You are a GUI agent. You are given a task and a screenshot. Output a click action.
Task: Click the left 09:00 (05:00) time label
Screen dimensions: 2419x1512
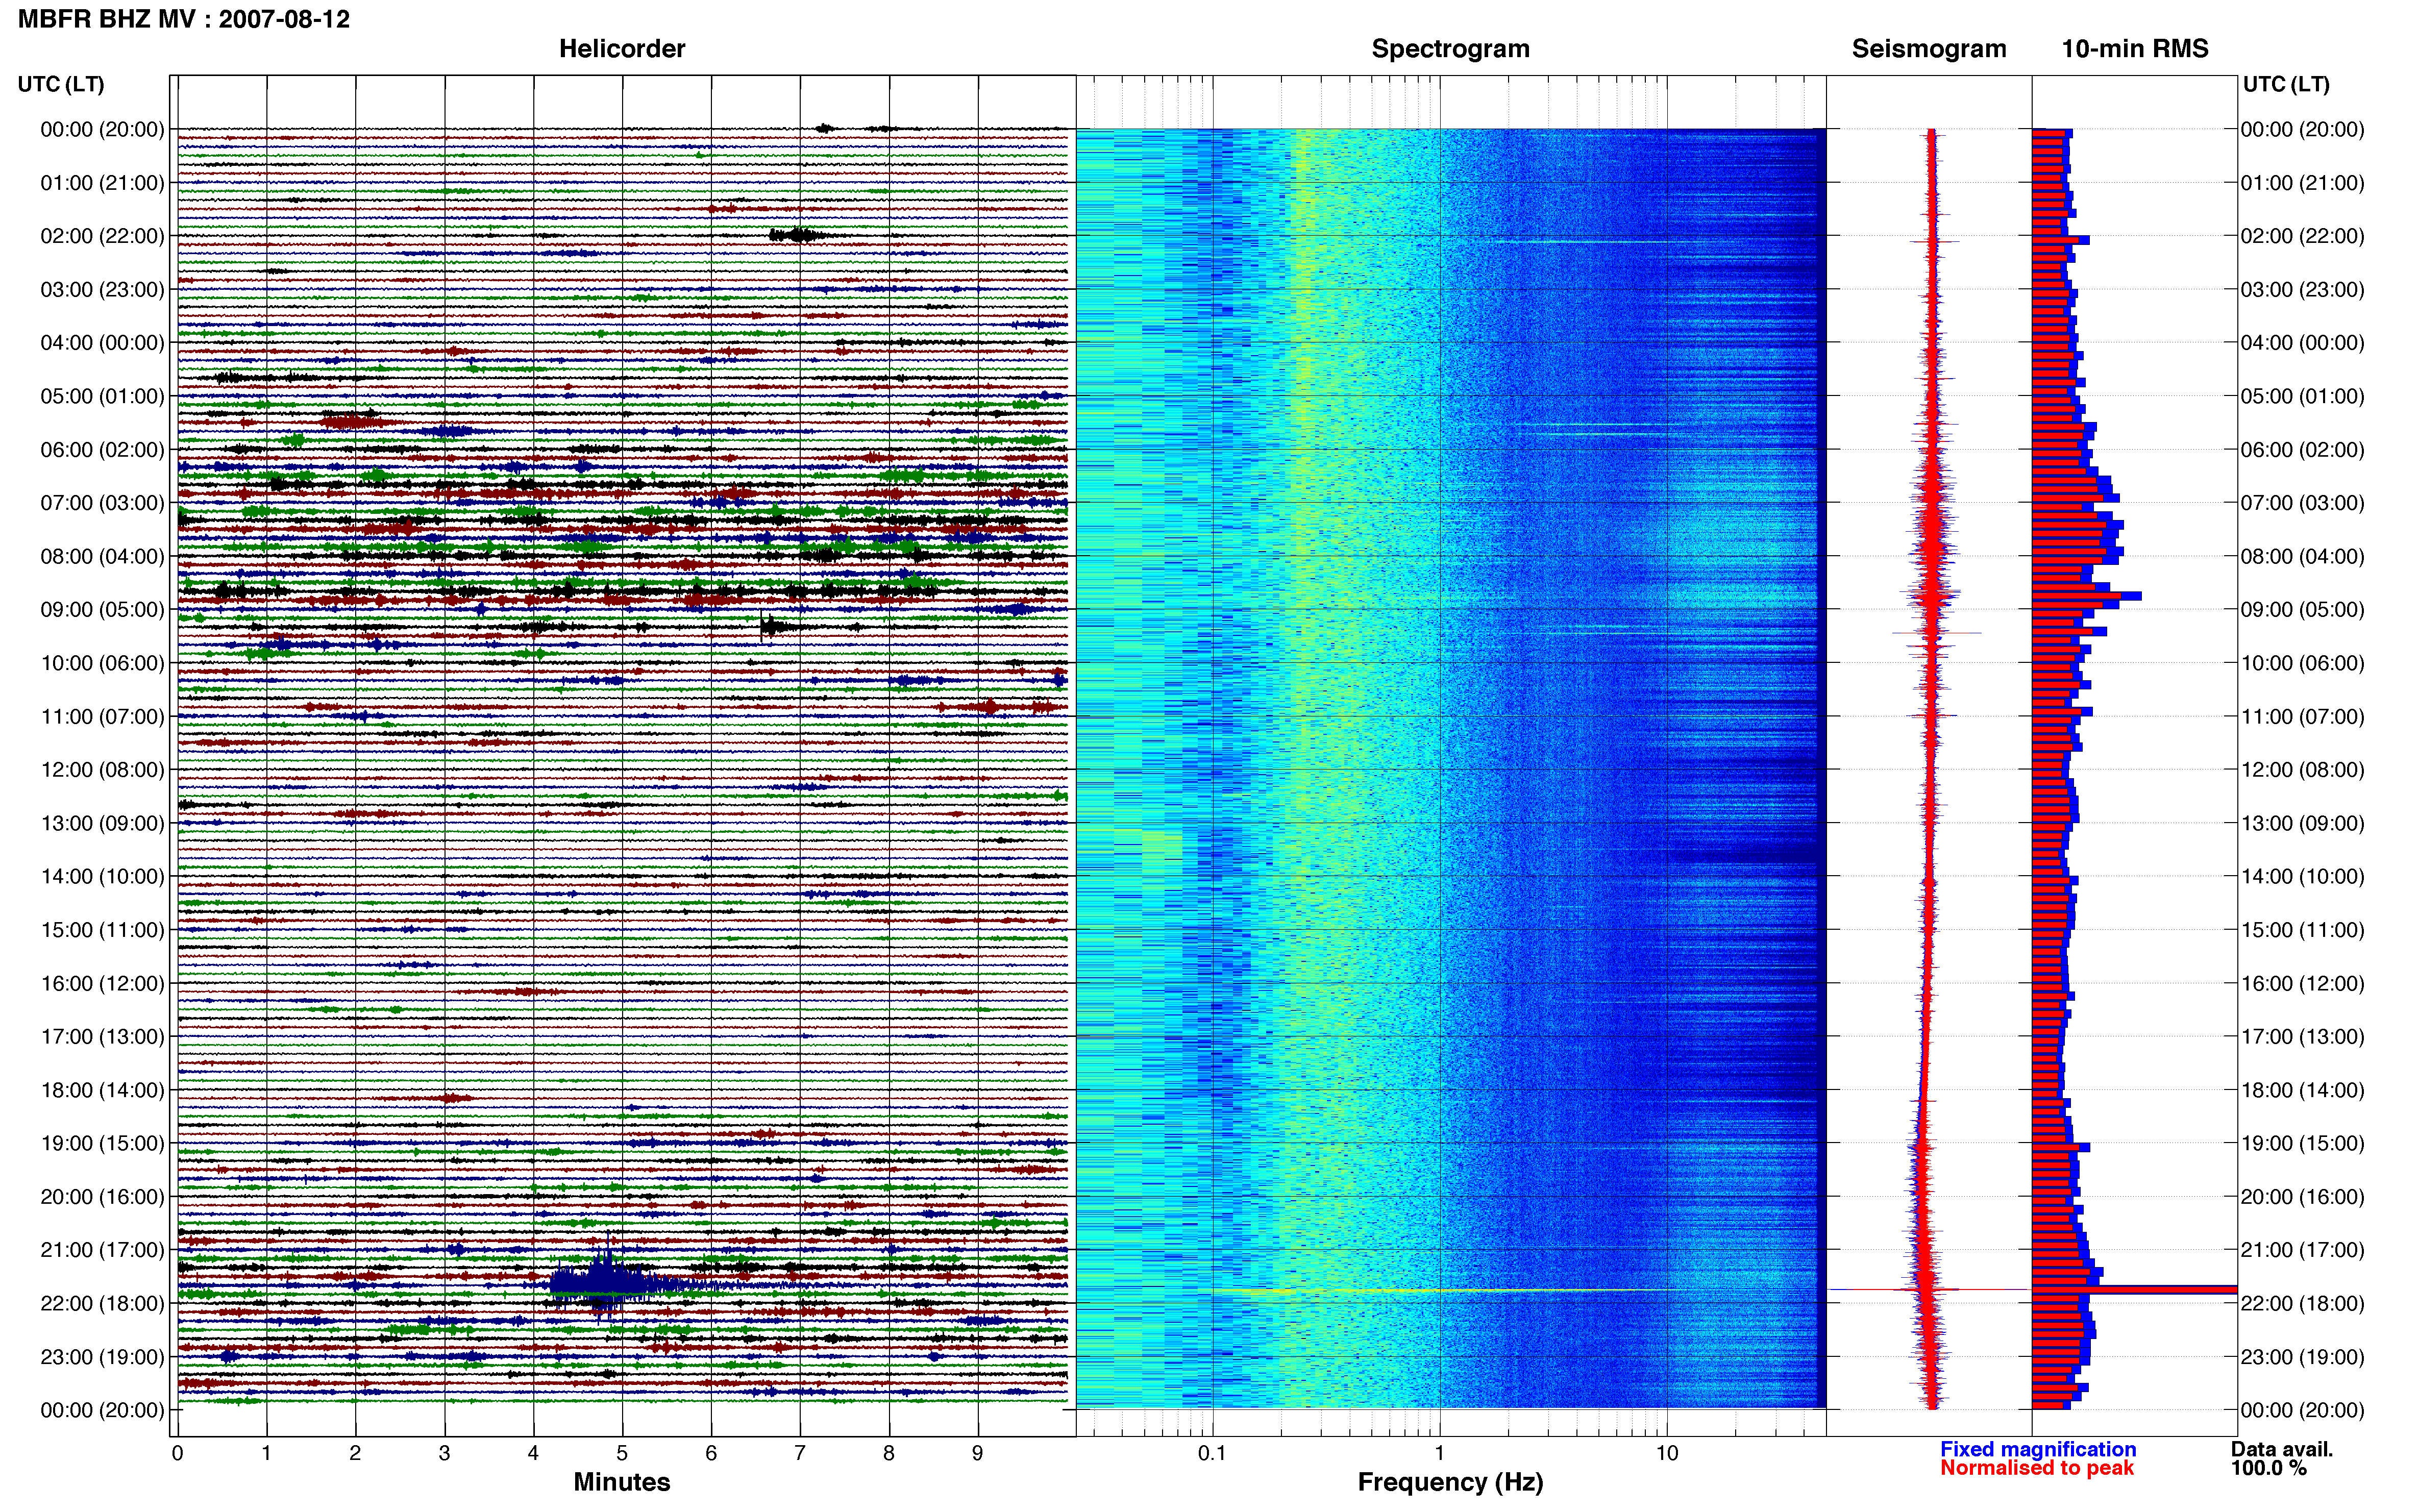pyautogui.click(x=102, y=610)
